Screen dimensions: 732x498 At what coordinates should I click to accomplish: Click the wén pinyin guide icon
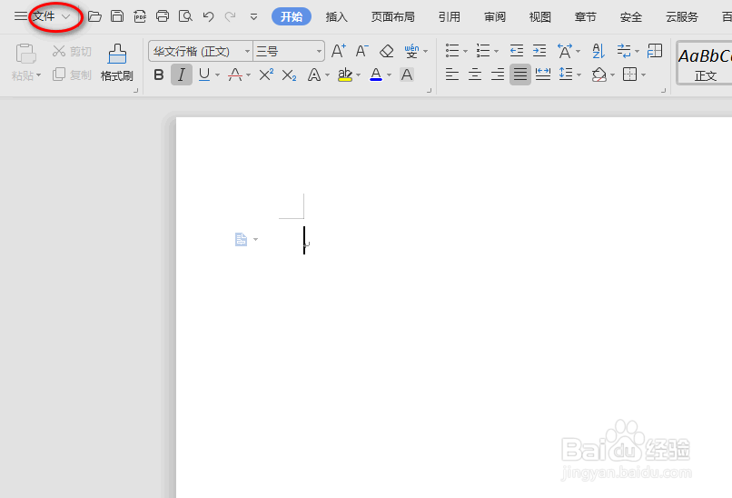coord(411,51)
